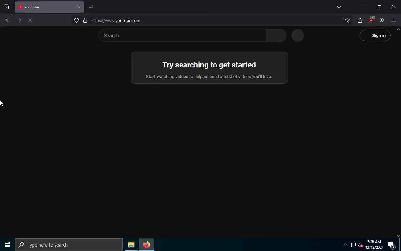Sign in to YouTube

tap(375, 35)
